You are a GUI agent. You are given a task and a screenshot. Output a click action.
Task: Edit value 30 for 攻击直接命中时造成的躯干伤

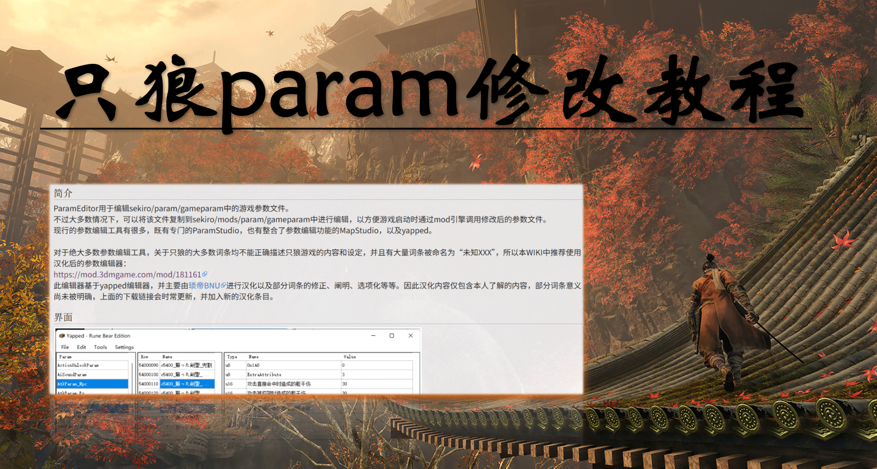pos(377,384)
